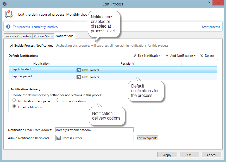Choose the Both notifications radio button

click(58, 101)
